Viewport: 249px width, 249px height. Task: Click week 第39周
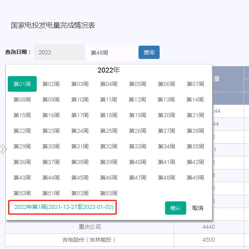click(109, 162)
